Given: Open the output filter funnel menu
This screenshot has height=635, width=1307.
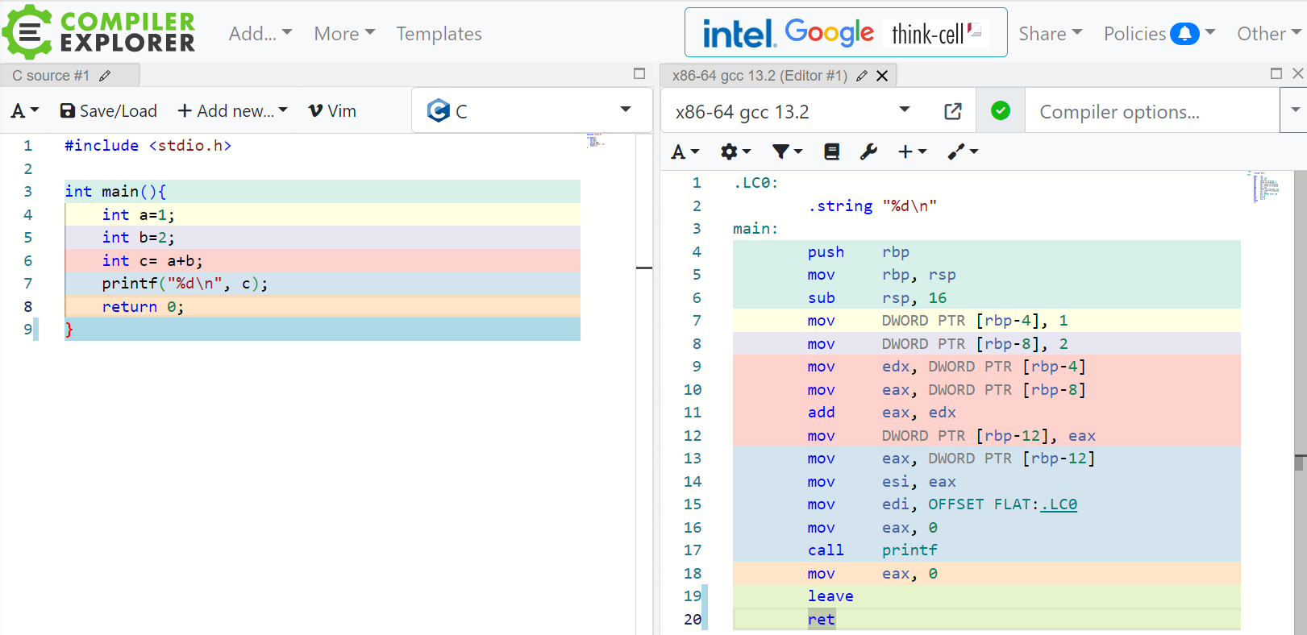Looking at the screenshot, I should [787, 151].
